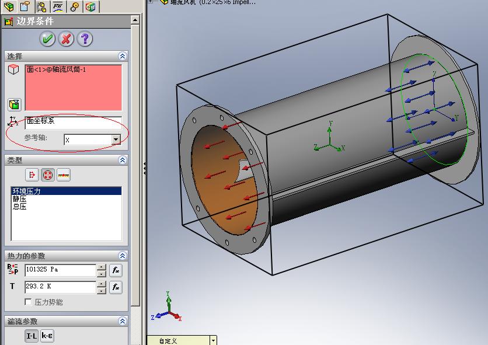The image size is (488, 345).
Task: Increase the temperature with up spinner
Action: click(x=102, y=284)
